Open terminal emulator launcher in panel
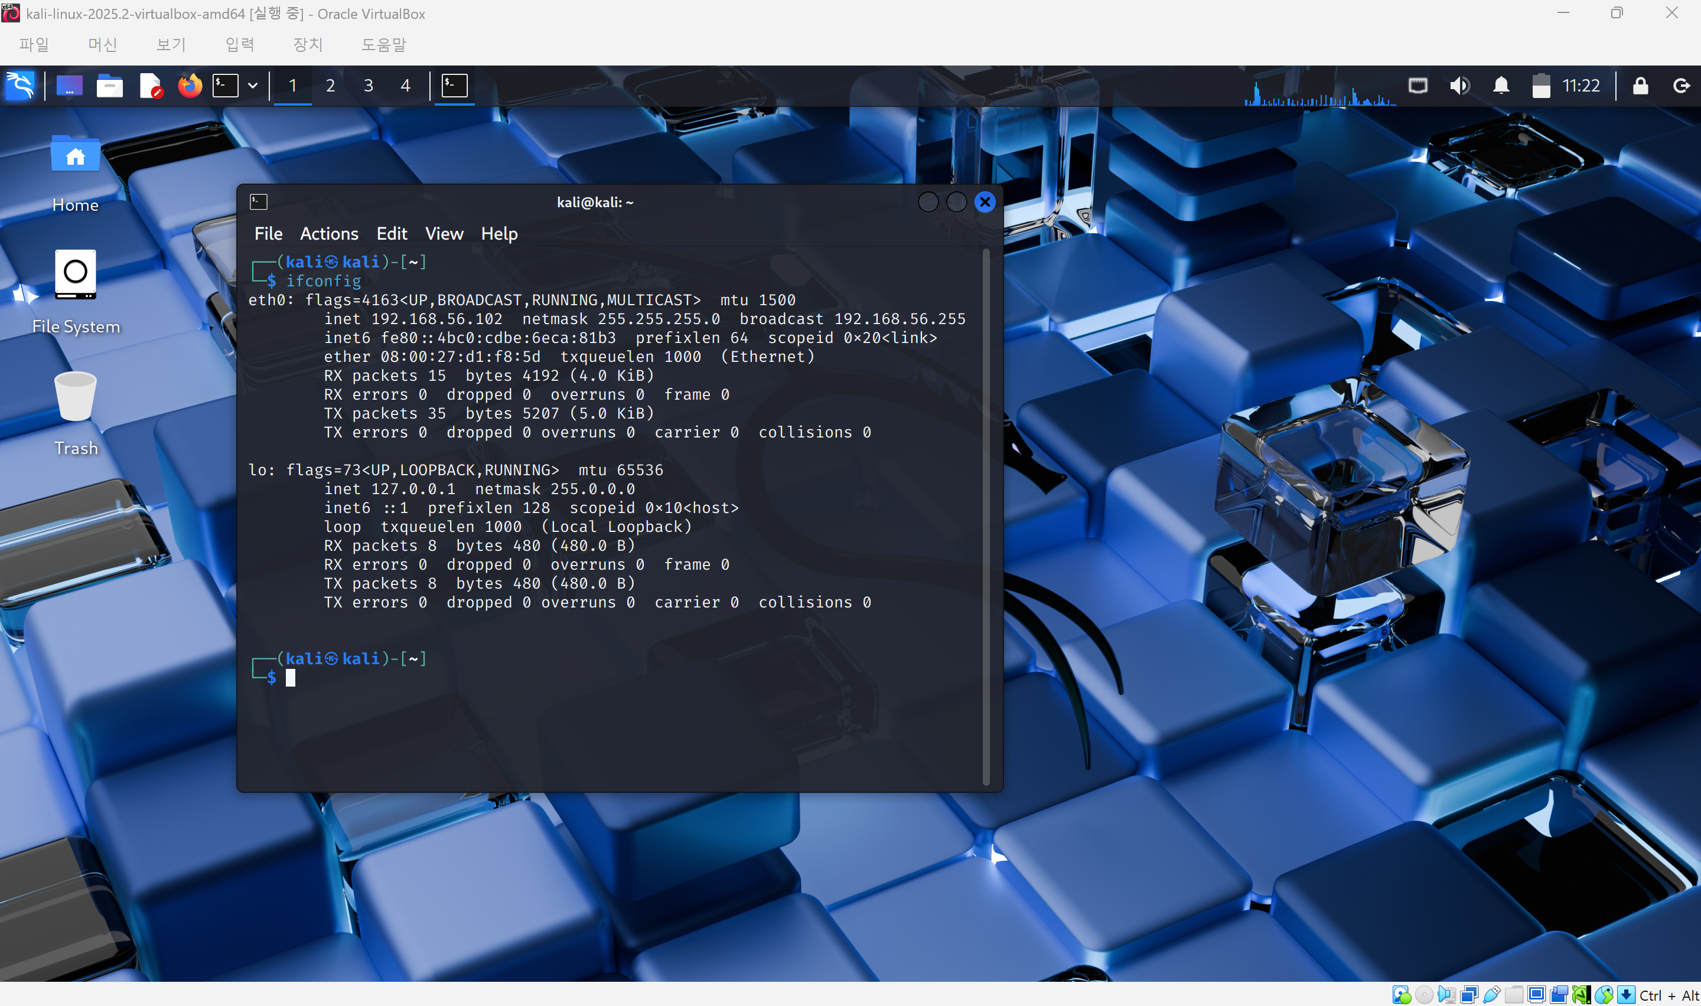The image size is (1701, 1006). coord(225,86)
